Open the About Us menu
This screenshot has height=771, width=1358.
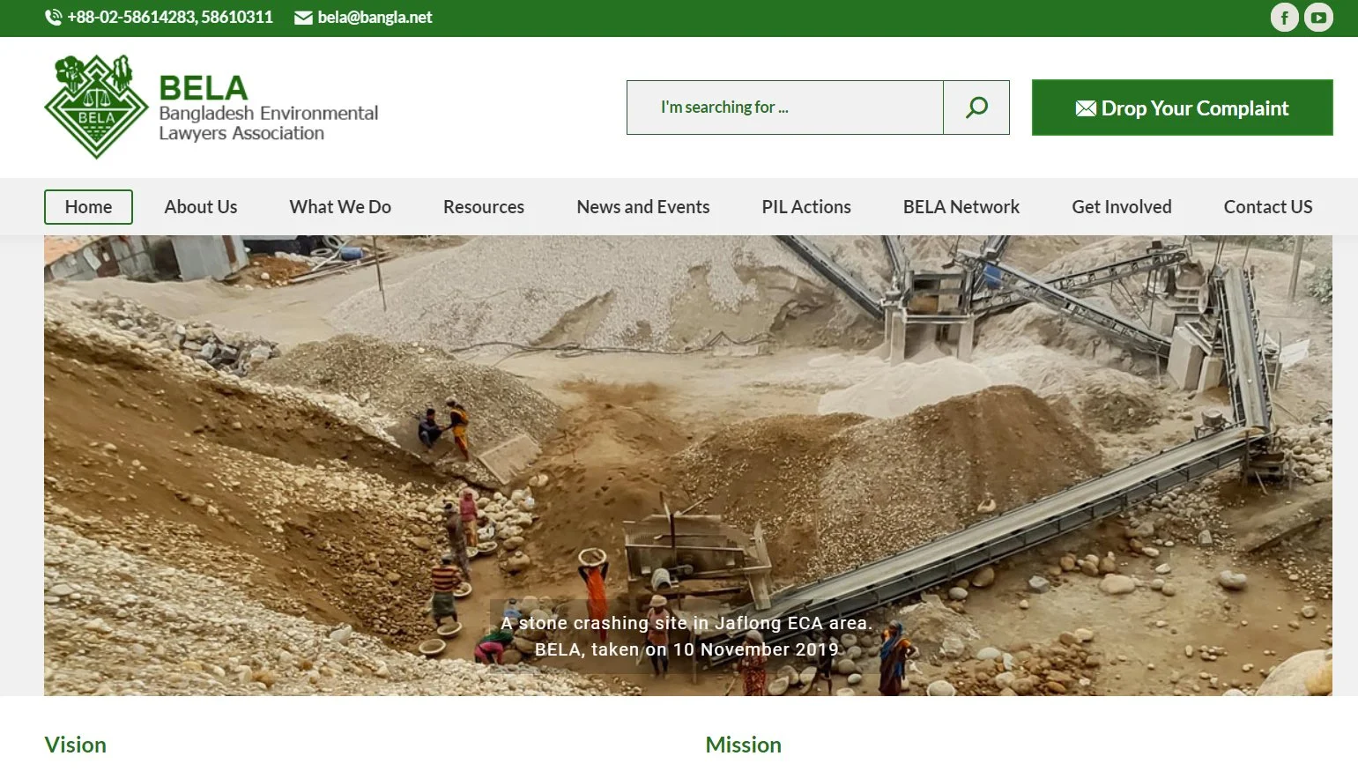pos(201,207)
